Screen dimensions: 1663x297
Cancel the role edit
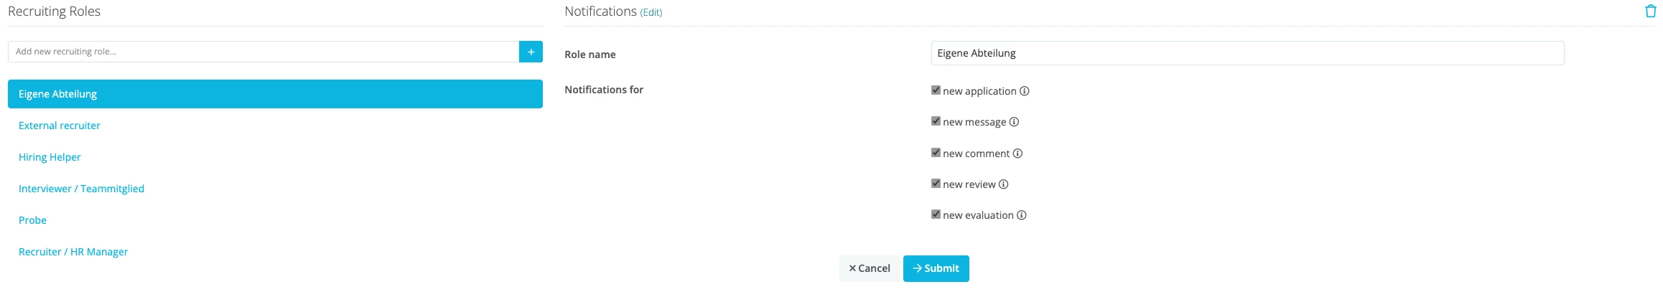point(869,268)
